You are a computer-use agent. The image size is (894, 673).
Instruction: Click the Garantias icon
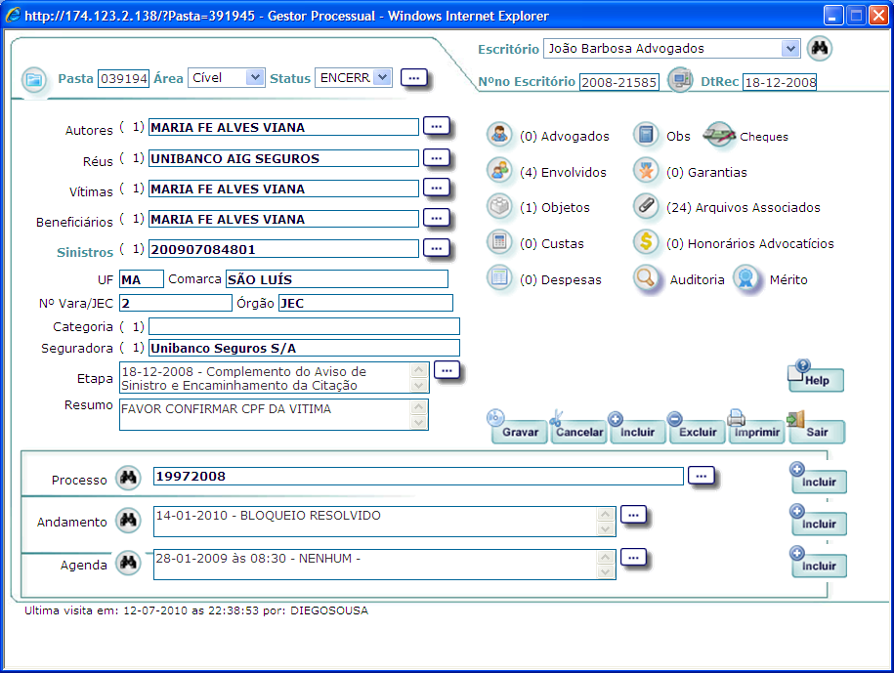(646, 171)
